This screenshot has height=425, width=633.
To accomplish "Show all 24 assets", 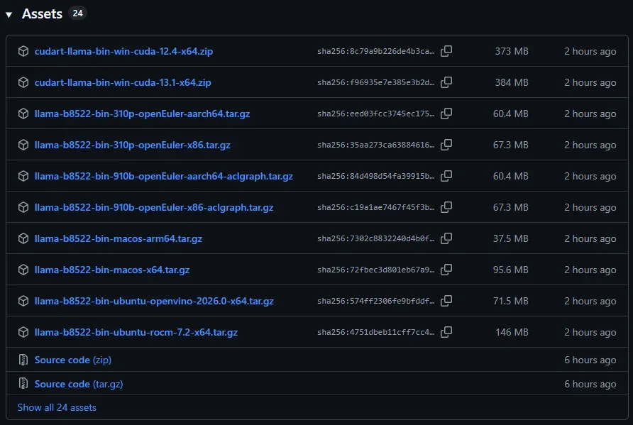I will coord(57,407).
